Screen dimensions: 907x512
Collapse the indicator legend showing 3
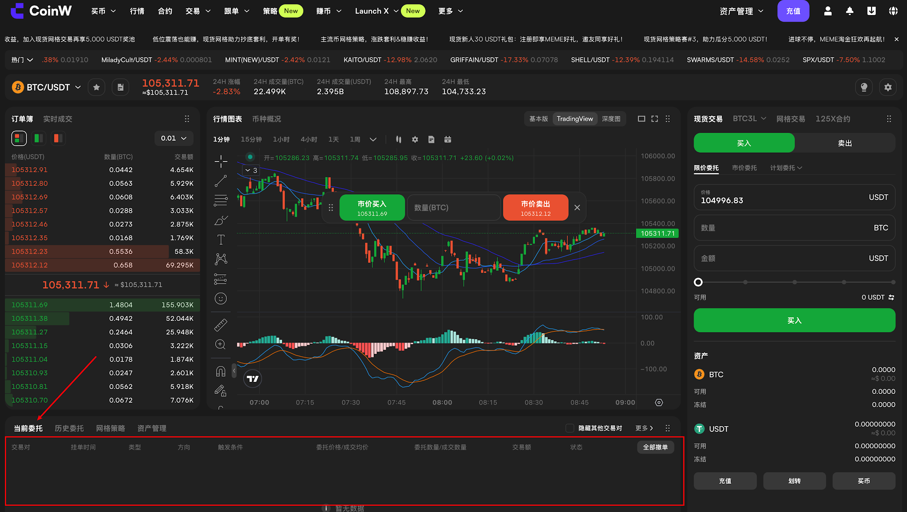pos(251,170)
